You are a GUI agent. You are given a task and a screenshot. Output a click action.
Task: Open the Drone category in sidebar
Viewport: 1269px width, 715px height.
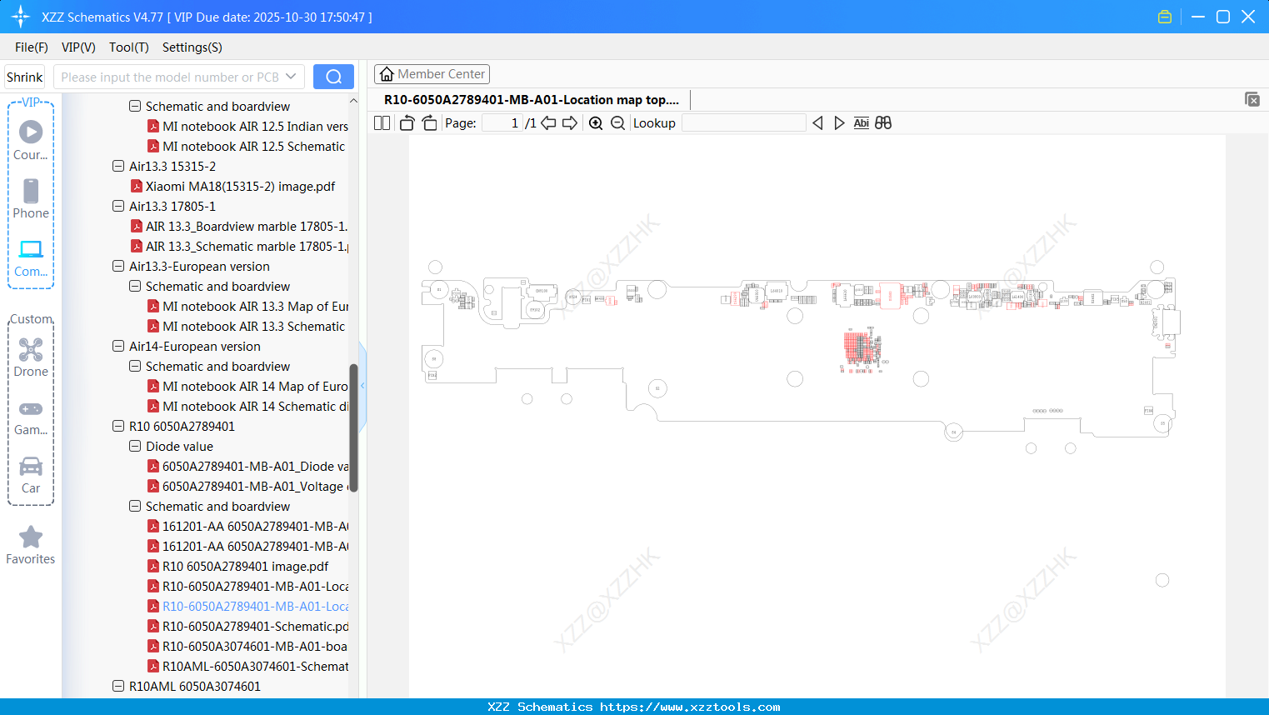point(31,357)
